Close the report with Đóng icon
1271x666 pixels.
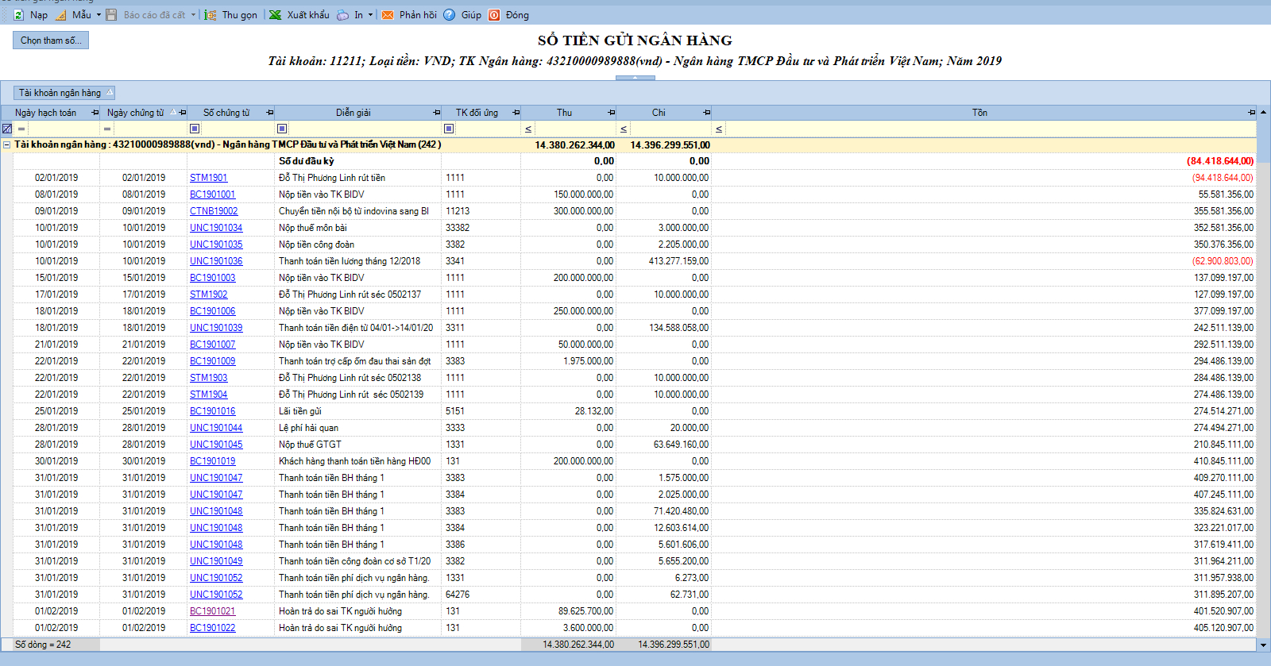pyautogui.click(x=494, y=15)
